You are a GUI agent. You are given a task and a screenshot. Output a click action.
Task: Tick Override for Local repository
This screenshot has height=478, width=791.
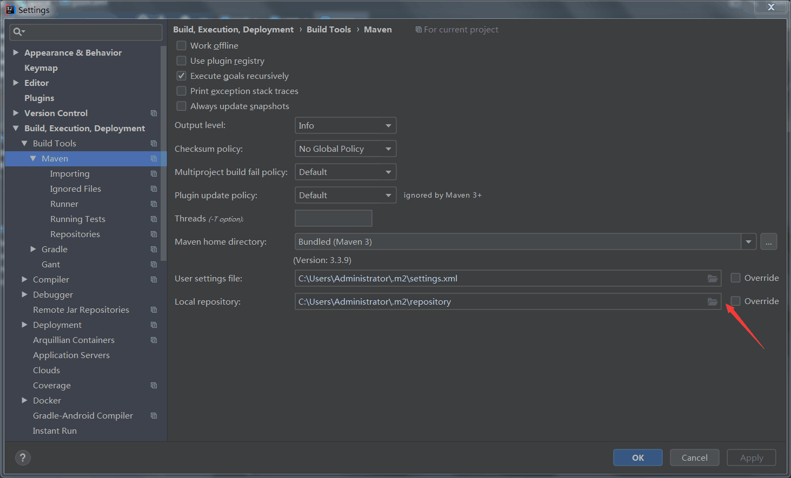pyautogui.click(x=735, y=301)
